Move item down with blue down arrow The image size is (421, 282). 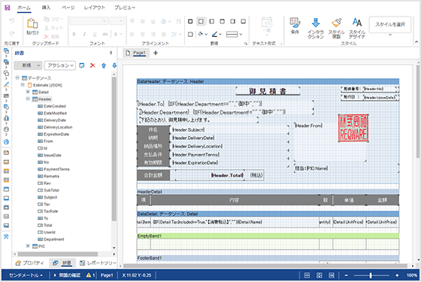(114, 65)
